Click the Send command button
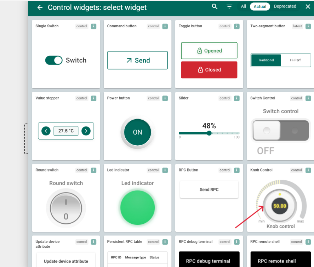Image resolution: width=314 pixels, height=267 pixels. [137, 60]
